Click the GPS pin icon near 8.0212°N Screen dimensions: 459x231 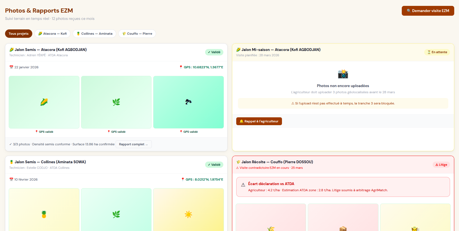(183, 179)
